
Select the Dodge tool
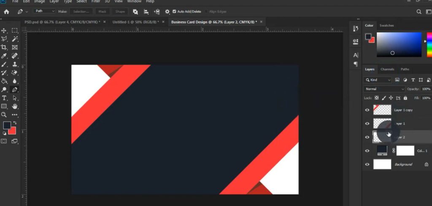(4, 90)
